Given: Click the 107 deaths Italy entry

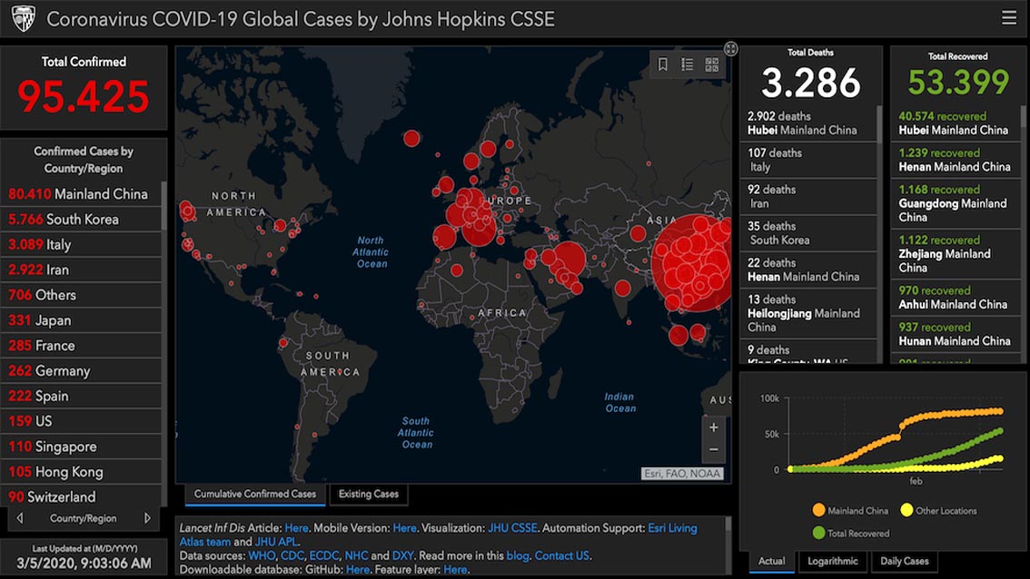Looking at the screenshot, I should coord(808,160).
